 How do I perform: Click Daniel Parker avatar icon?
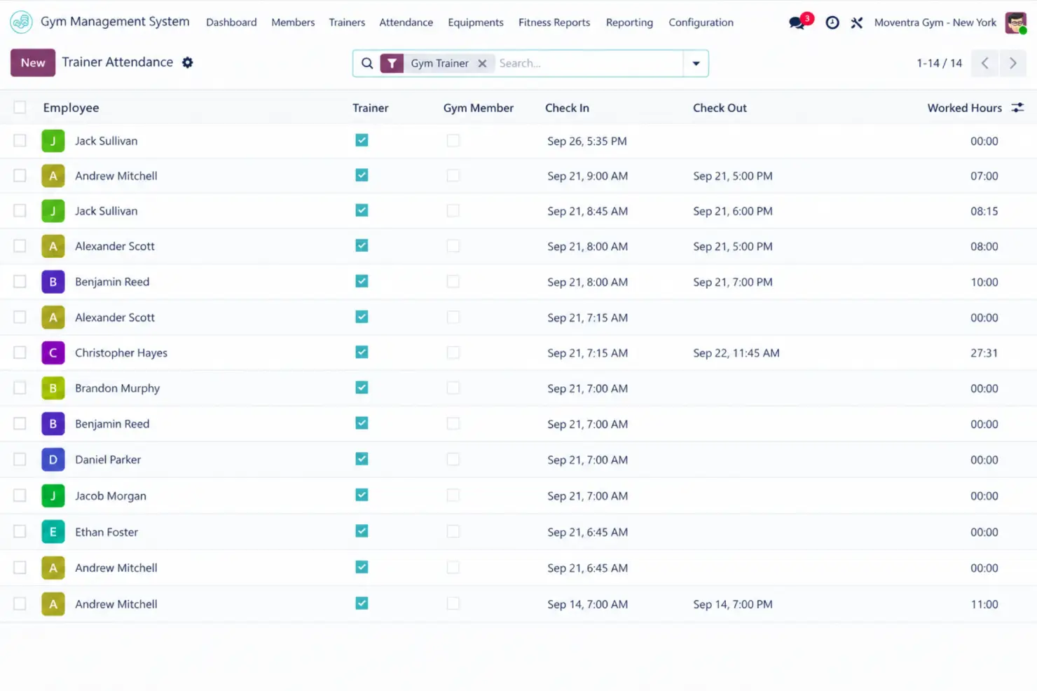point(53,460)
